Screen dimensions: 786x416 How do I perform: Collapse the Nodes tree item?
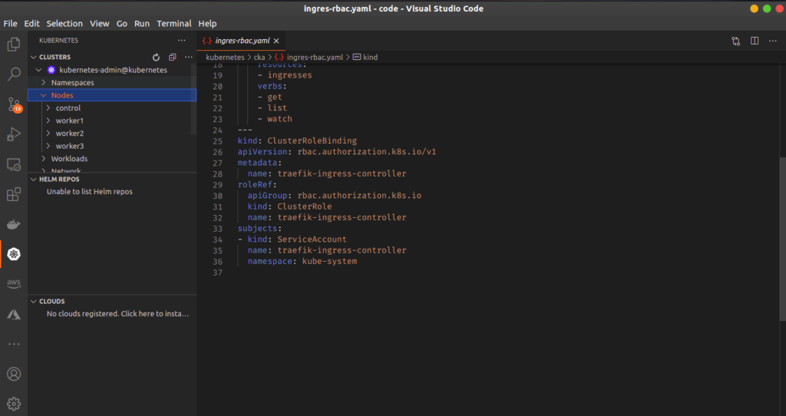pos(44,95)
